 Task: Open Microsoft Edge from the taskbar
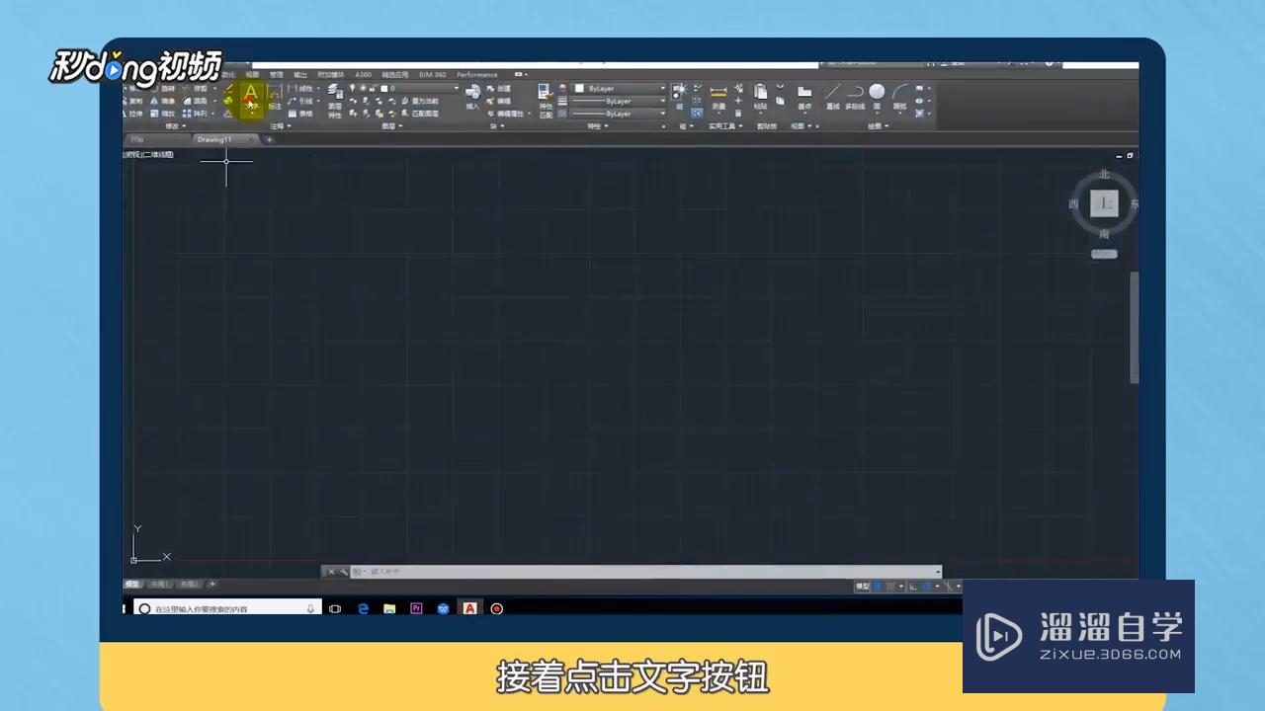point(363,609)
